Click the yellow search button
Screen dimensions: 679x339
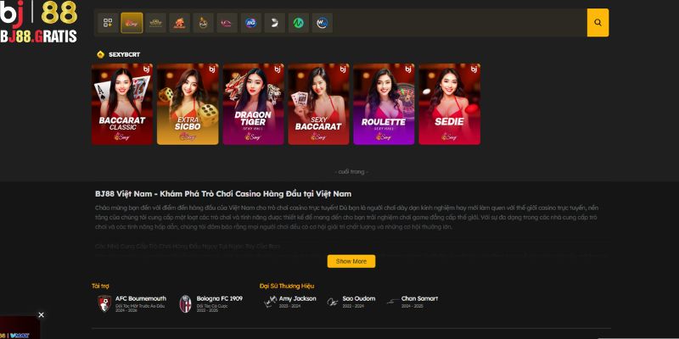pos(598,23)
